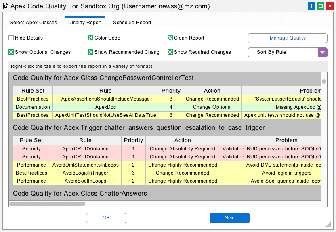Click the blue plus window icon
Image resolution: width=336 pixels, height=232 pixels.
tap(311, 6)
